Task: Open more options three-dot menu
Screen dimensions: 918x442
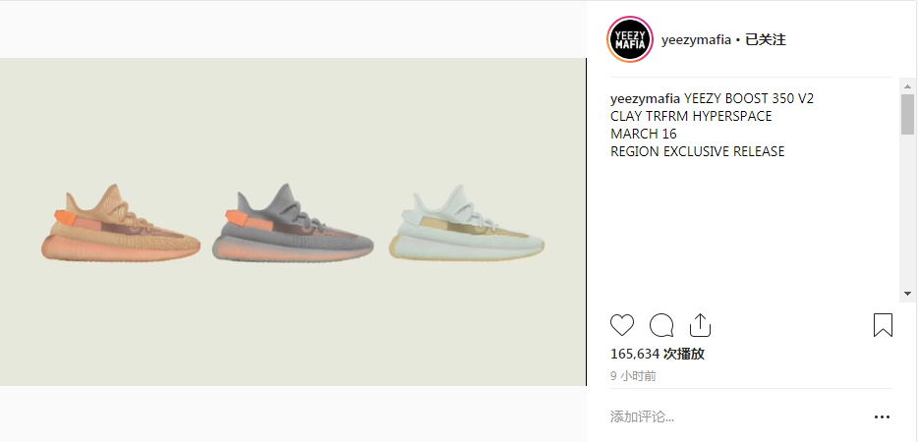Action: tap(882, 416)
